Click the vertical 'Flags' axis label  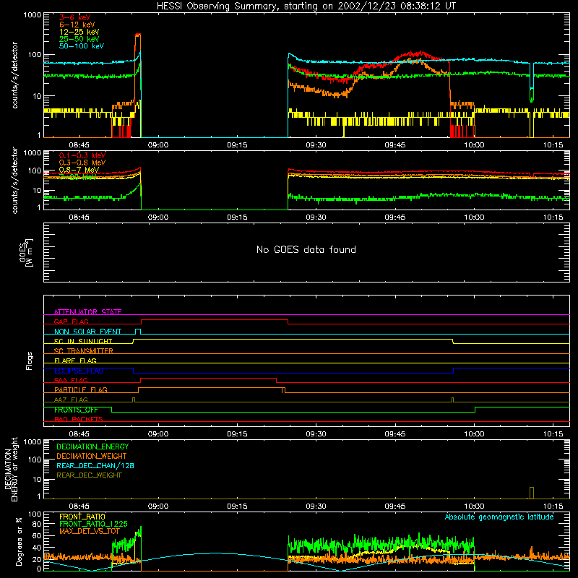tap(29, 361)
